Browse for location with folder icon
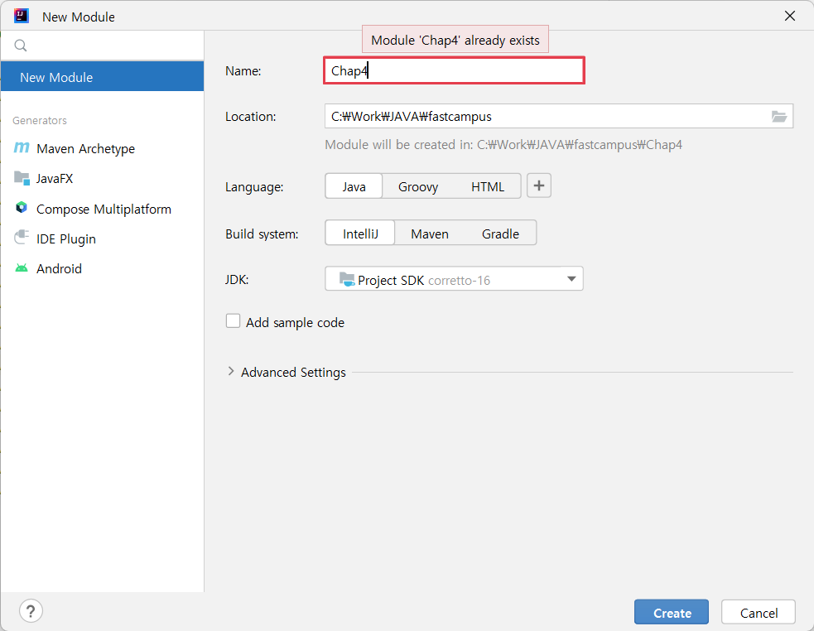This screenshot has height=631, width=814. coord(778,116)
